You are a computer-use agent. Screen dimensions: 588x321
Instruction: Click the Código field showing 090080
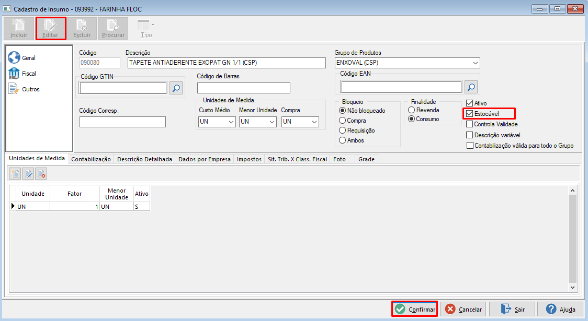99,63
